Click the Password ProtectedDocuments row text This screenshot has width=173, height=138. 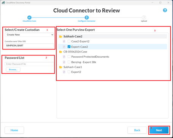point(90,57)
